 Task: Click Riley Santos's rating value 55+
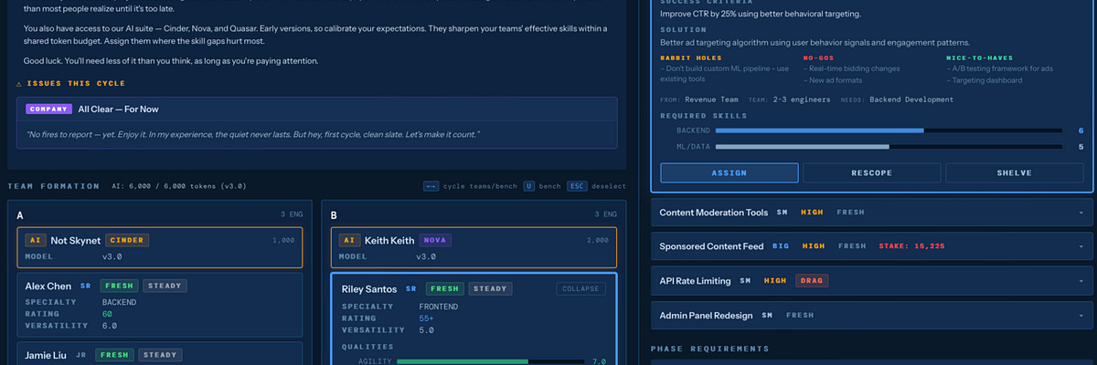(427, 318)
